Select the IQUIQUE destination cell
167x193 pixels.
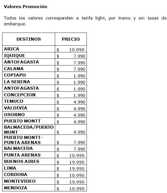29,55
